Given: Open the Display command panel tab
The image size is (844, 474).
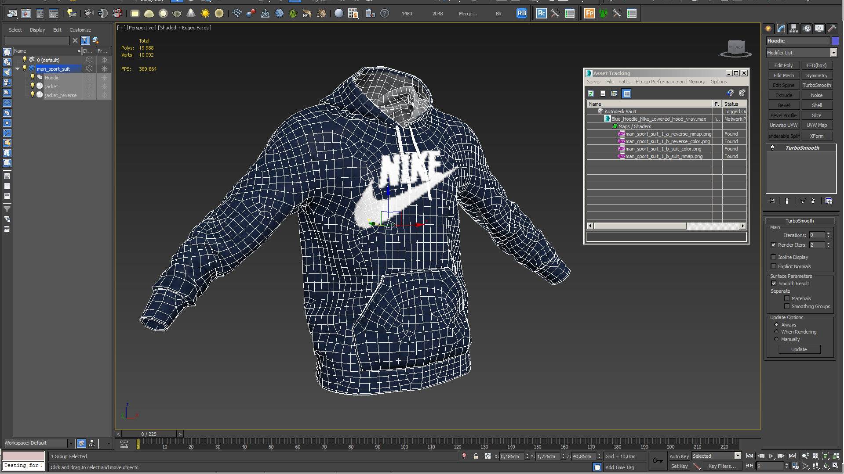Looking at the screenshot, I should point(819,29).
